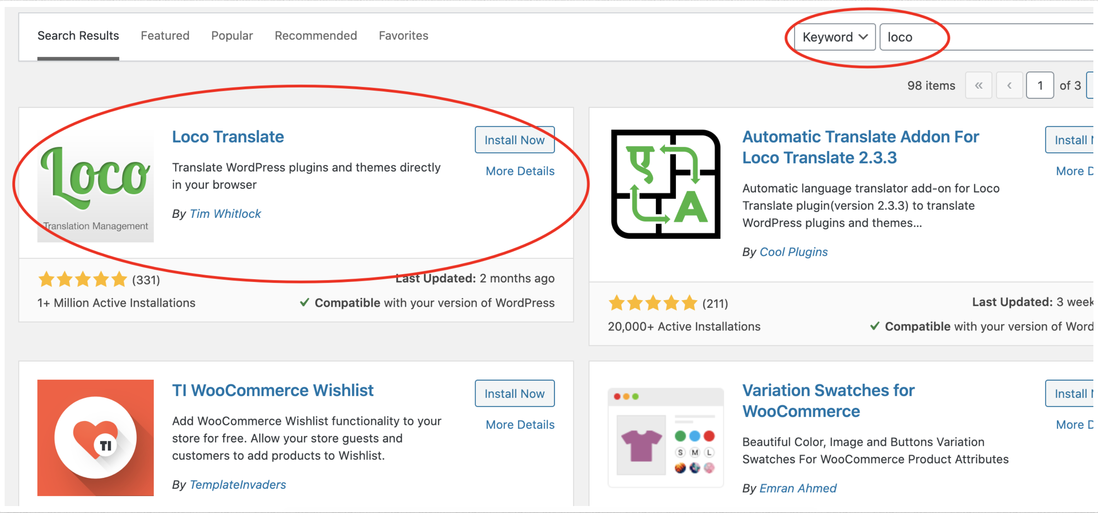This screenshot has width=1098, height=513.
Task: Click the plugin search field containing loco
Action: [x=989, y=37]
